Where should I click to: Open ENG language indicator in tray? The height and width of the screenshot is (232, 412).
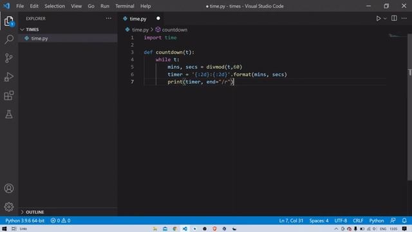(383, 229)
